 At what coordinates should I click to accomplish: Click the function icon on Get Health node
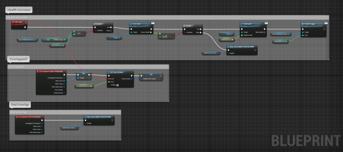(131, 24)
